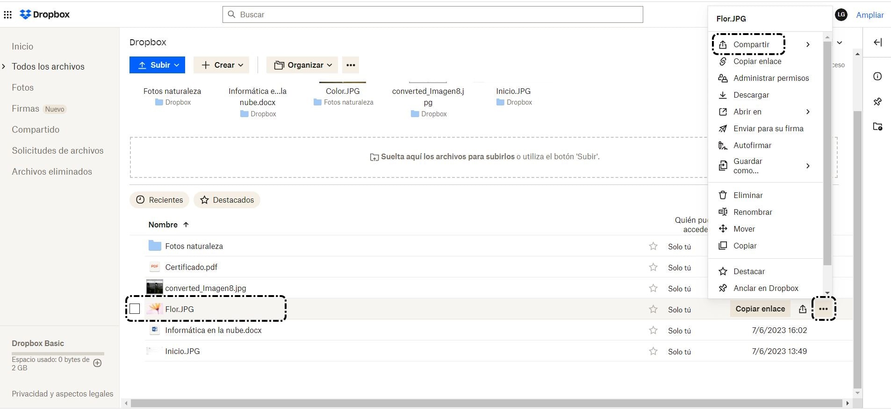Click the storage usage progress bar
This screenshot has height=410, width=891.
click(58, 353)
